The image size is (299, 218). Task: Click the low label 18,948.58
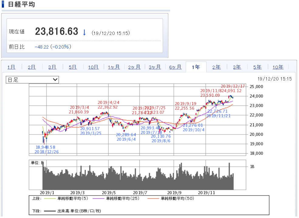click(45, 147)
